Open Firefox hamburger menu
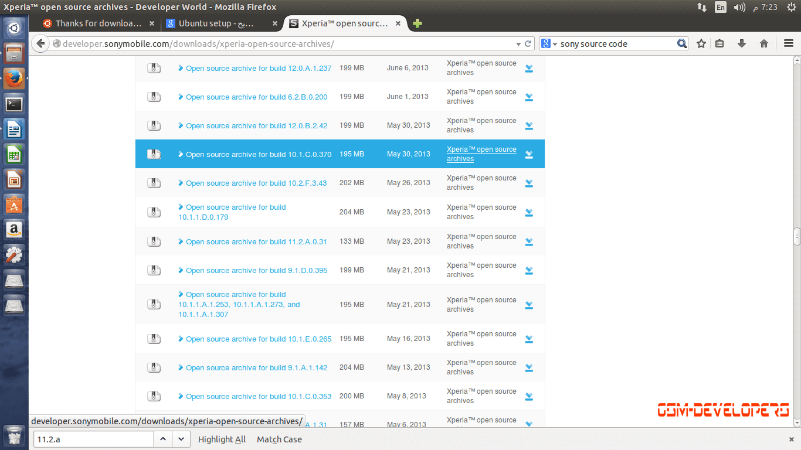 [x=789, y=43]
